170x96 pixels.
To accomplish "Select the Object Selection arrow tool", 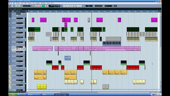I will tap(62, 6).
